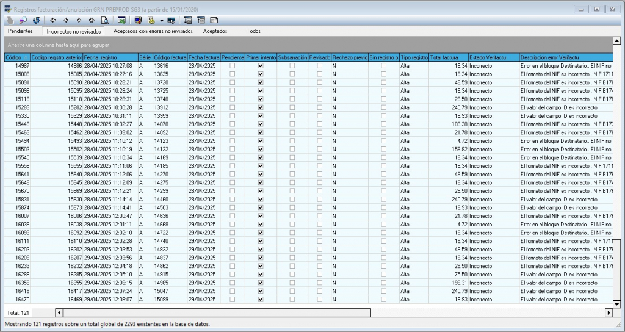Click horizontal scrollbar left arrow

coord(59,313)
